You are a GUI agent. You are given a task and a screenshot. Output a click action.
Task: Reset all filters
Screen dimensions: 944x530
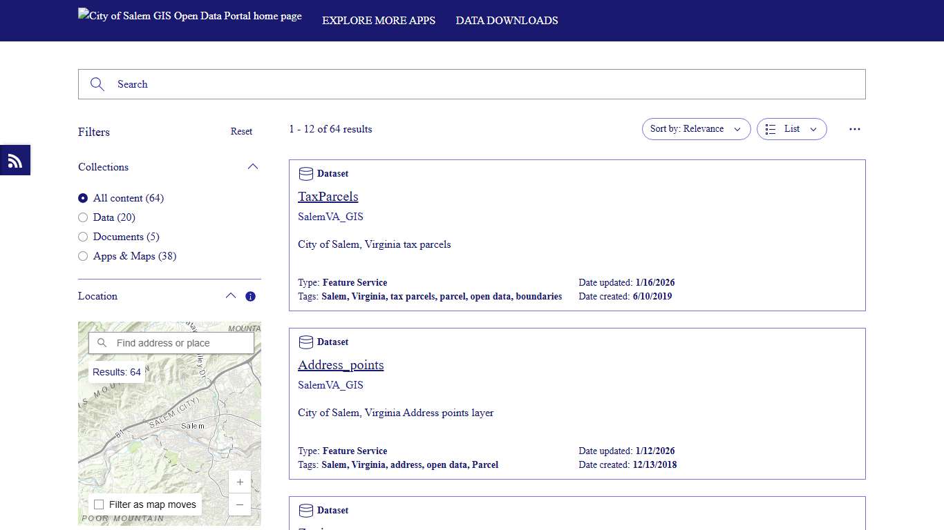241,131
